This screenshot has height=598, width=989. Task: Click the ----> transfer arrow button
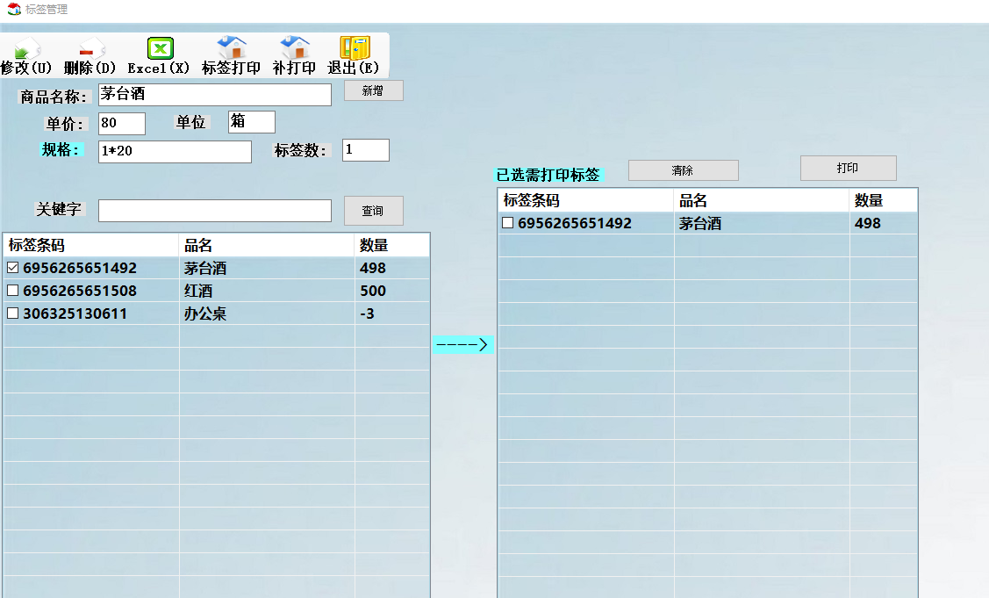[x=463, y=345]
